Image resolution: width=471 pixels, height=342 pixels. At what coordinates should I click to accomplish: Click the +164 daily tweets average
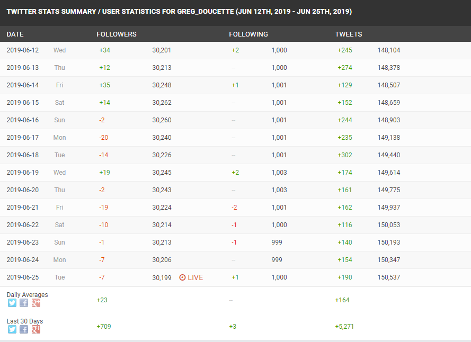click(342, 300)
